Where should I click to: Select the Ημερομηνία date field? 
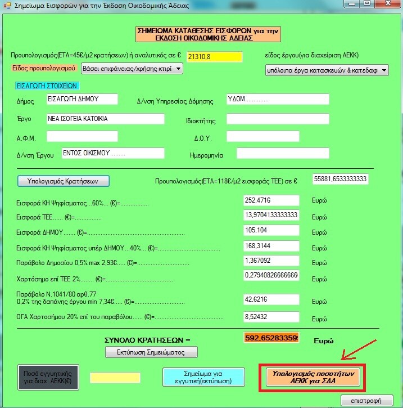[x=282, y=154]
